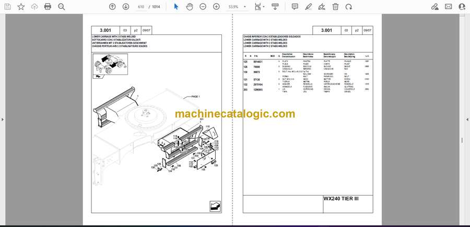Click the '3.001' header on the right page
This screenshot has height=227, width=470.
point(327,30)
